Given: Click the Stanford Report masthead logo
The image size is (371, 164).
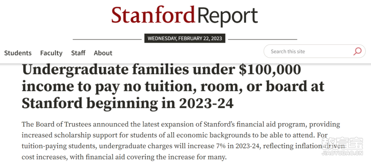Looking at the screenshot, I should click(x=185, y=15).
